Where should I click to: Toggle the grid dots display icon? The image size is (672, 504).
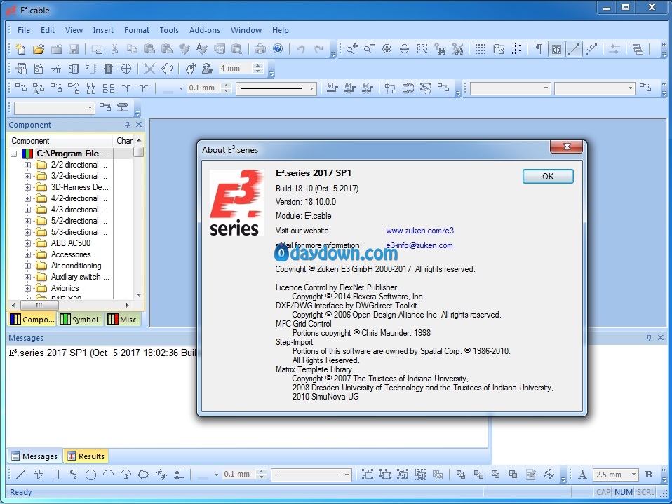pos(481,49)
